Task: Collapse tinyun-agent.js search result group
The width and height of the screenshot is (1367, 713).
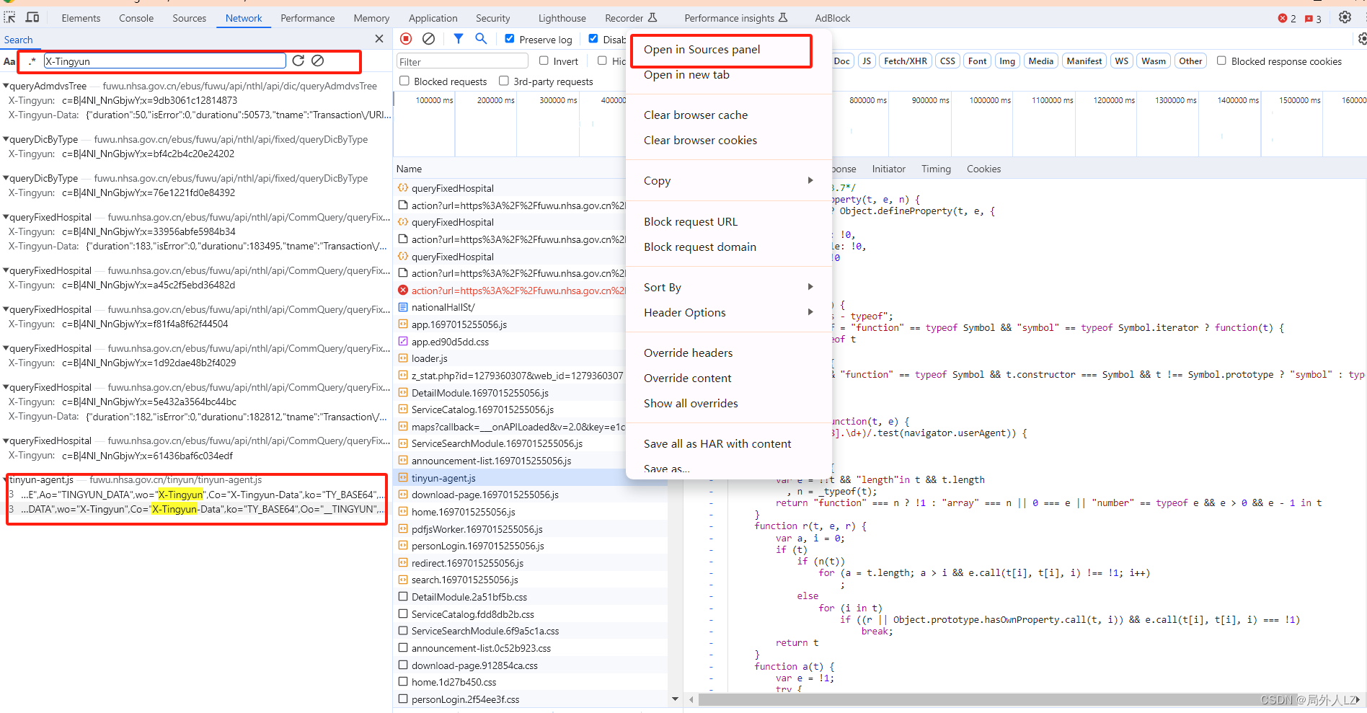Action: 6,479
